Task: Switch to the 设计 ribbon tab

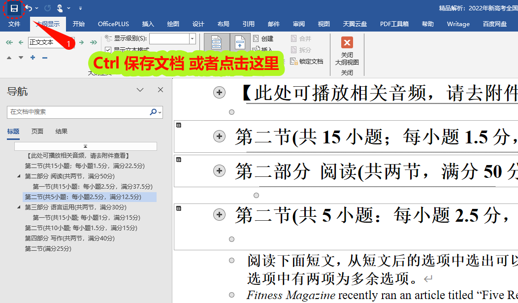Action: [198, 24]
